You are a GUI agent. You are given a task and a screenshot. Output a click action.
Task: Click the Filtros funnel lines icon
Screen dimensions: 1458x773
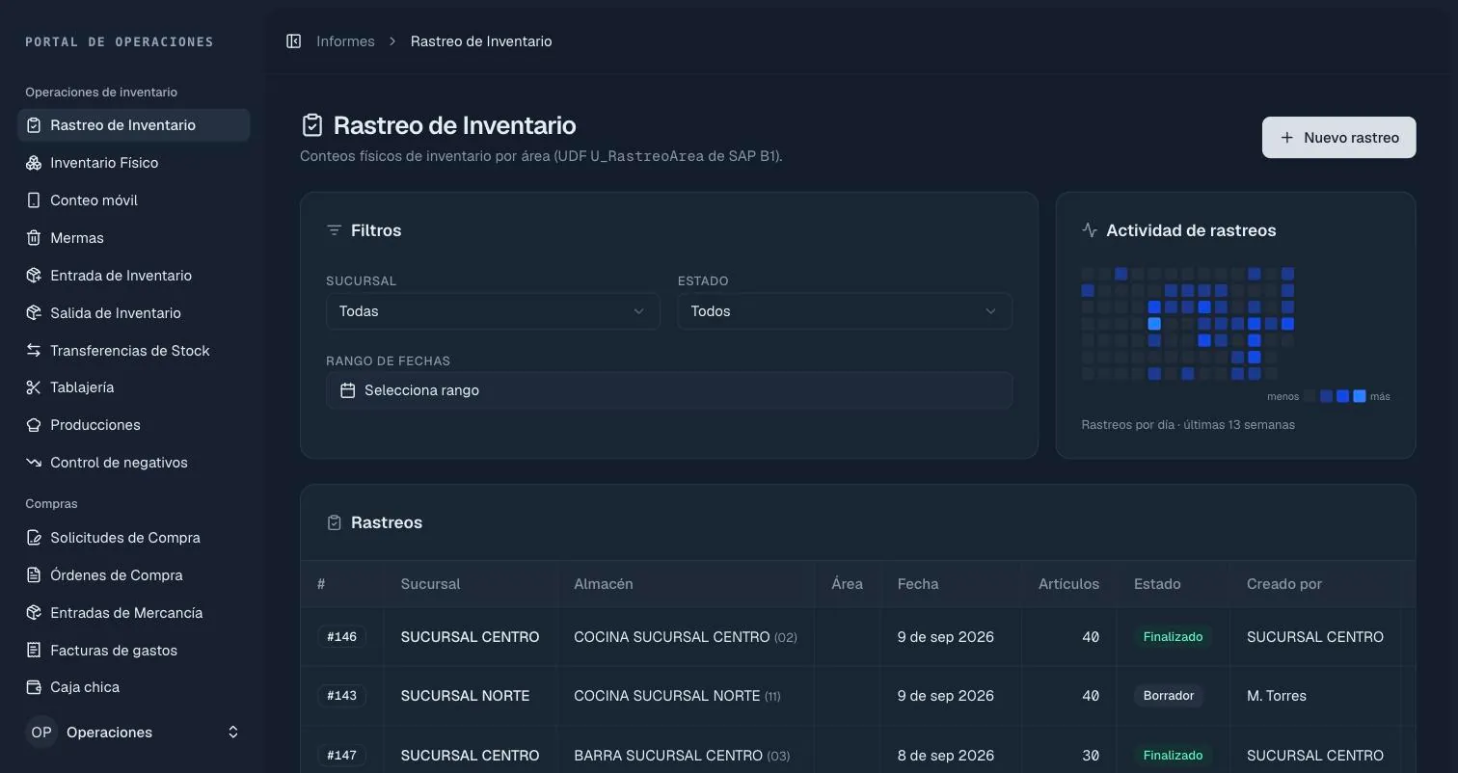coord(335,230)
